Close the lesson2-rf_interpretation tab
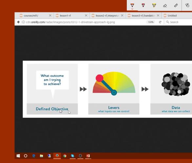This screenshot has height=163, width=192. point(122,15)
